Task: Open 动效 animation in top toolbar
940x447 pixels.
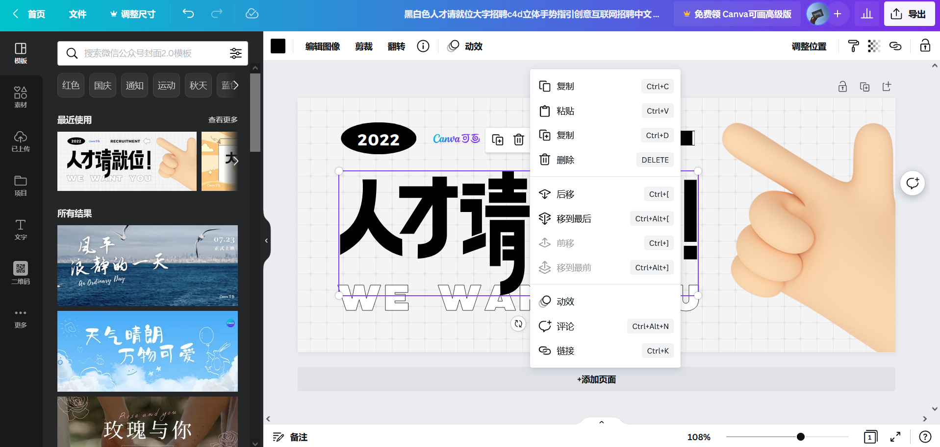Action: point(465,46)
